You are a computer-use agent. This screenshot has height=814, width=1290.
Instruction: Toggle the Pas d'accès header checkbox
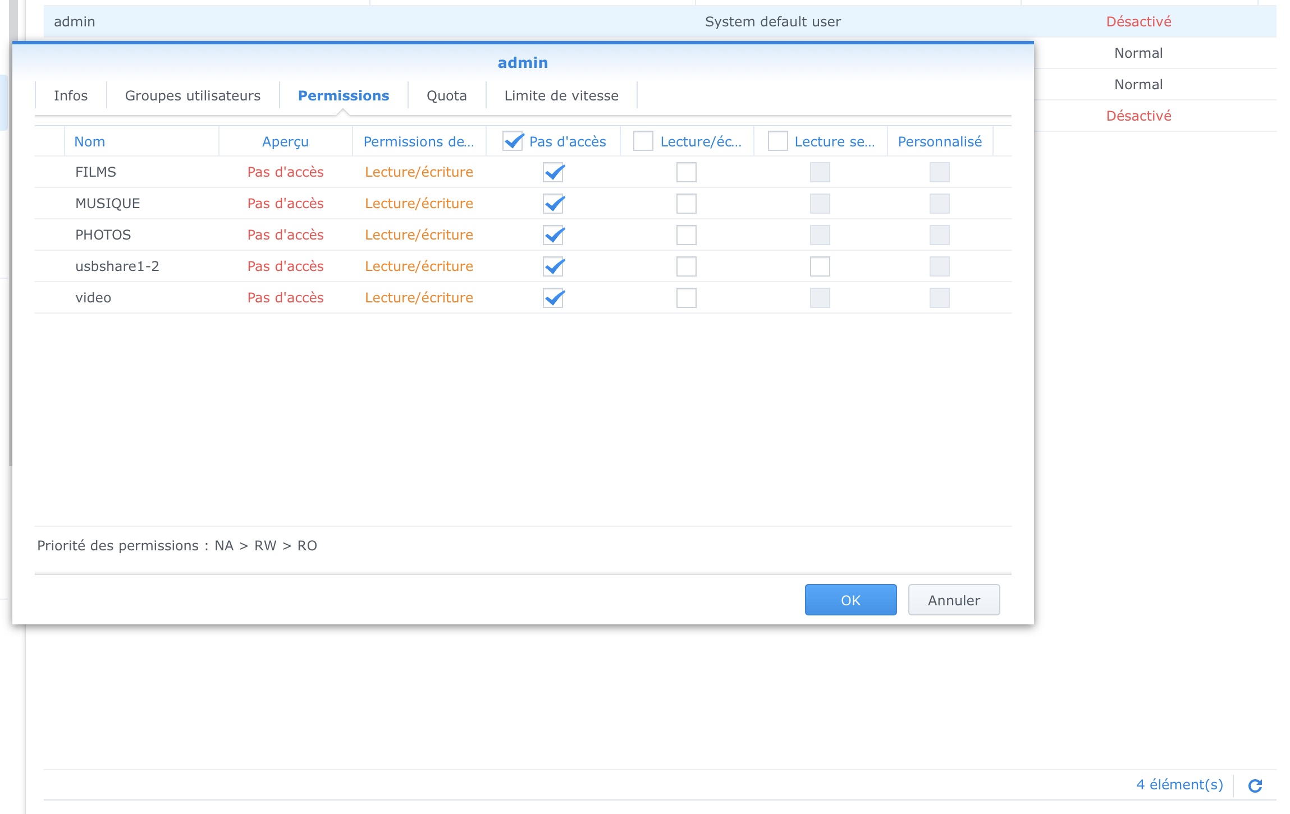coord(513,141)
